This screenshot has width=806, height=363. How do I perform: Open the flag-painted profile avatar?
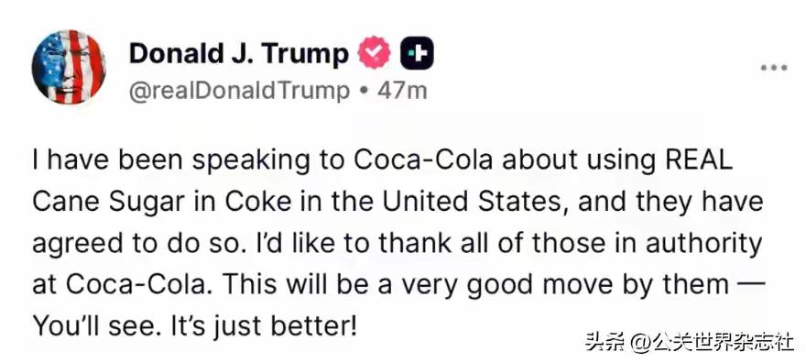tap(69, 67)
